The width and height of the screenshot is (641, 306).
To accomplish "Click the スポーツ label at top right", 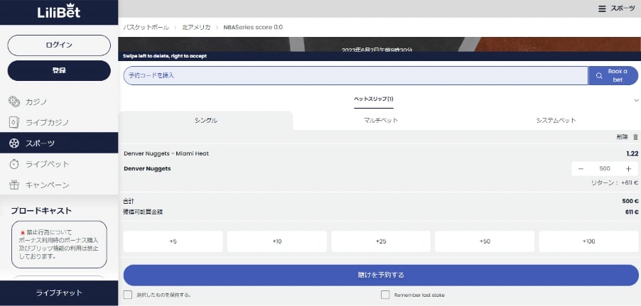I will pos(623,9).
